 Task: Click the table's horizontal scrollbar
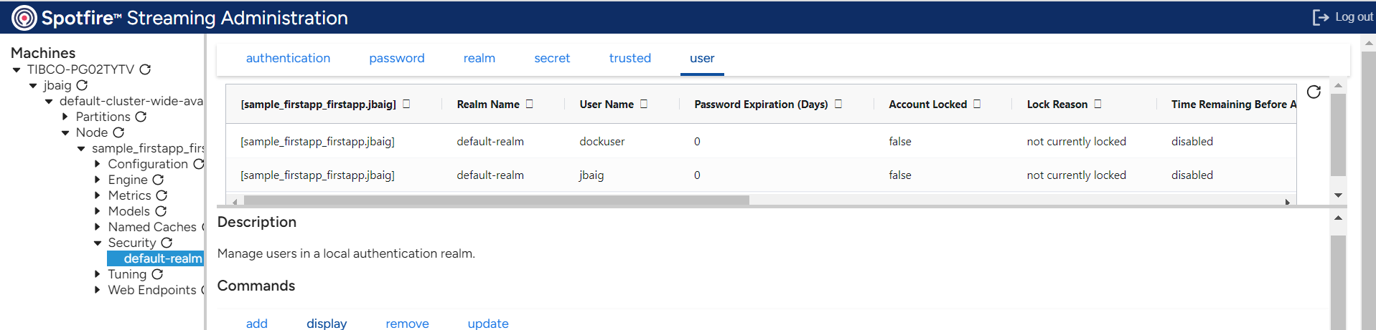[491, 201]
